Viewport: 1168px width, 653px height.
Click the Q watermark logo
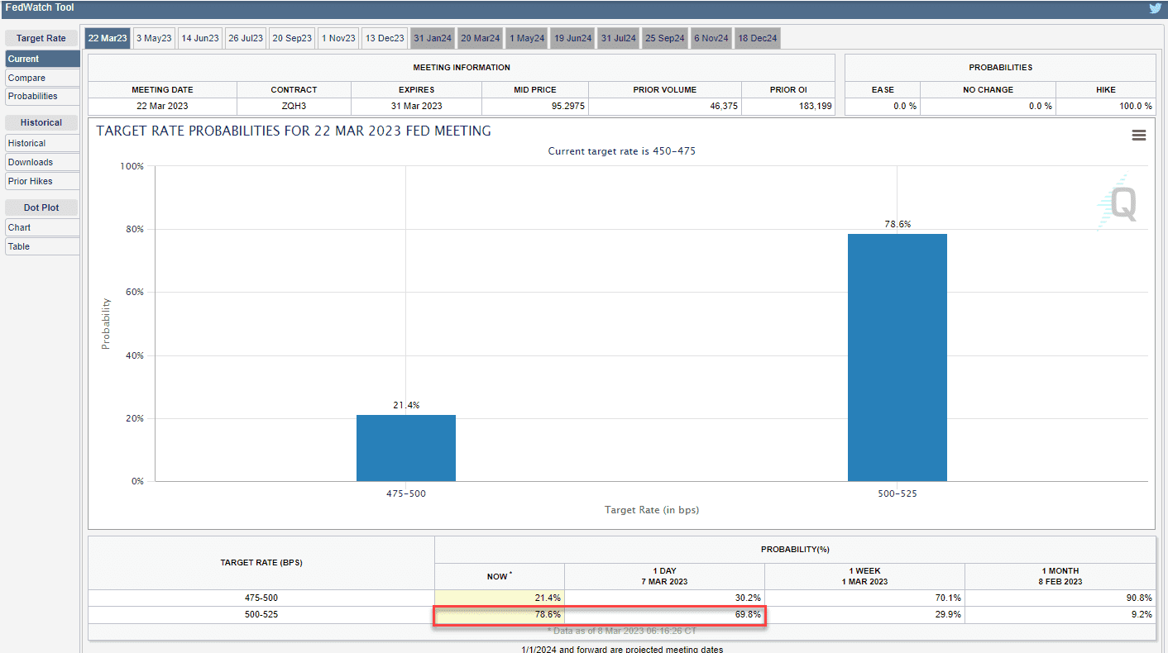click(x=1119, y=203)
